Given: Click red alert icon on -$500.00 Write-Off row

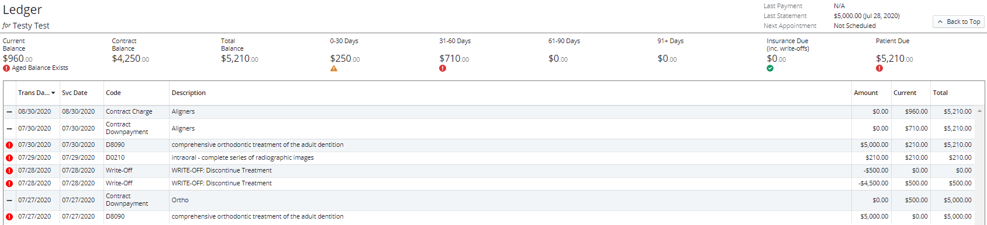Looking at the screenshot, I should 9,171.
